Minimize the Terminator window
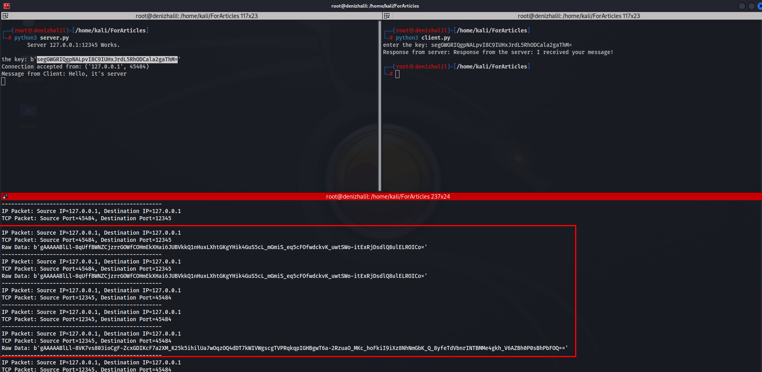The image size is (762, 372). (x=742, y=6)
